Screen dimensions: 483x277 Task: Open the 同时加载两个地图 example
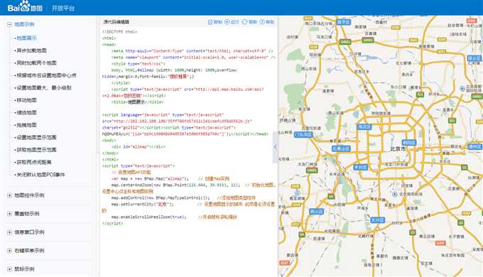click(x=36, y=63)
